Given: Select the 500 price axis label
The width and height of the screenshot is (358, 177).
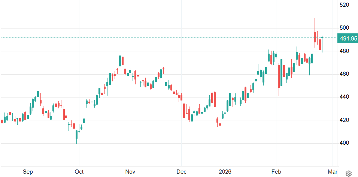Looking at the screenshot, I should click(x=344, y=28).
